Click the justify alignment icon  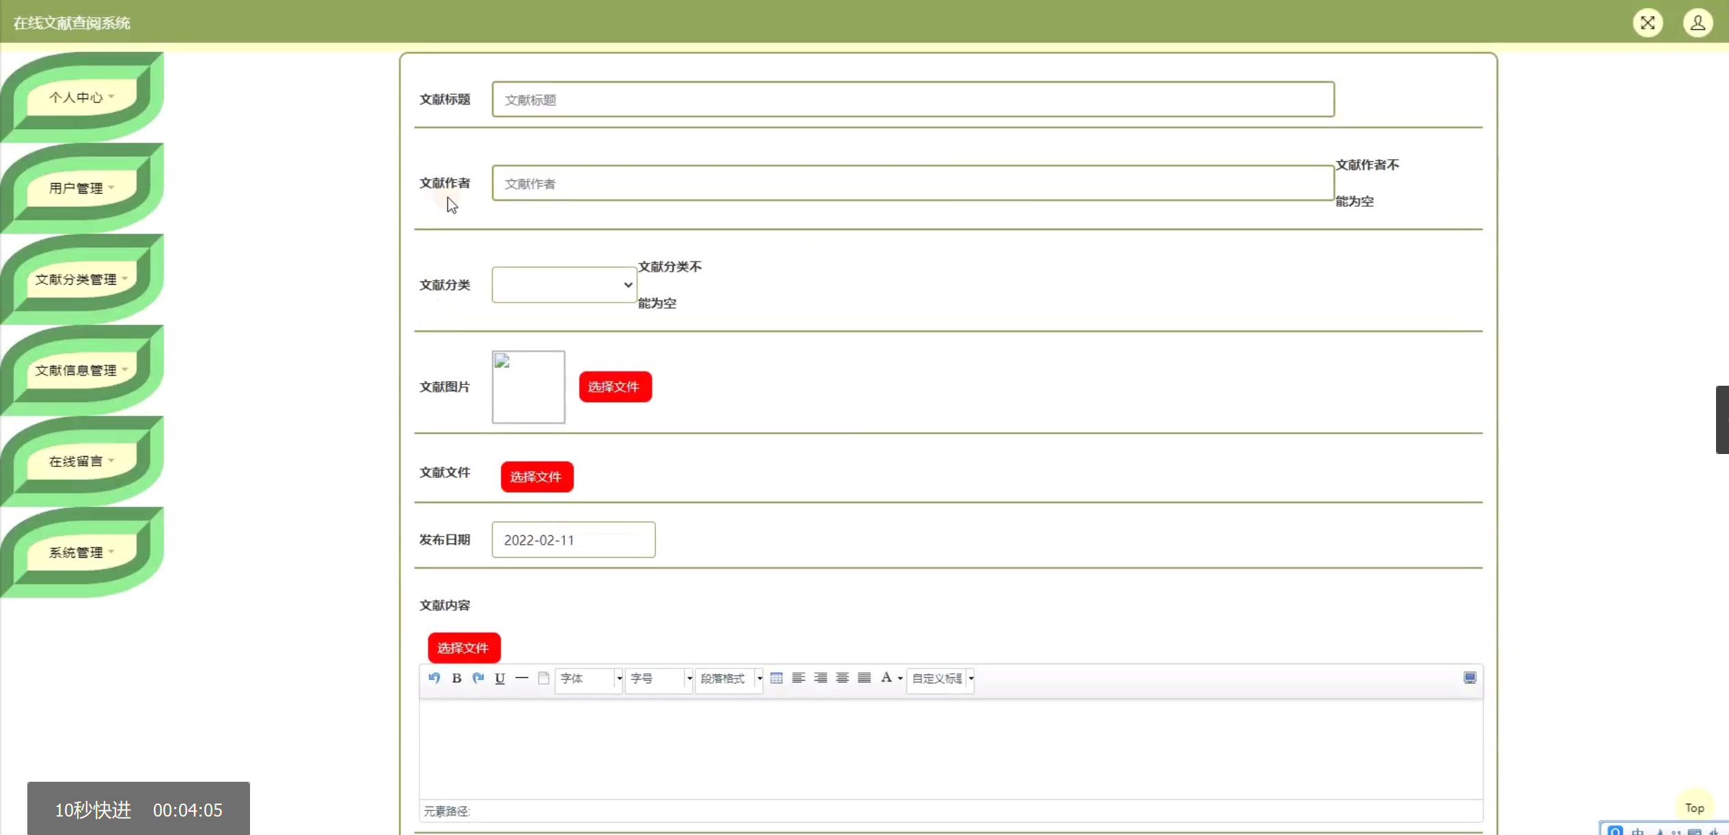(864, 678)
